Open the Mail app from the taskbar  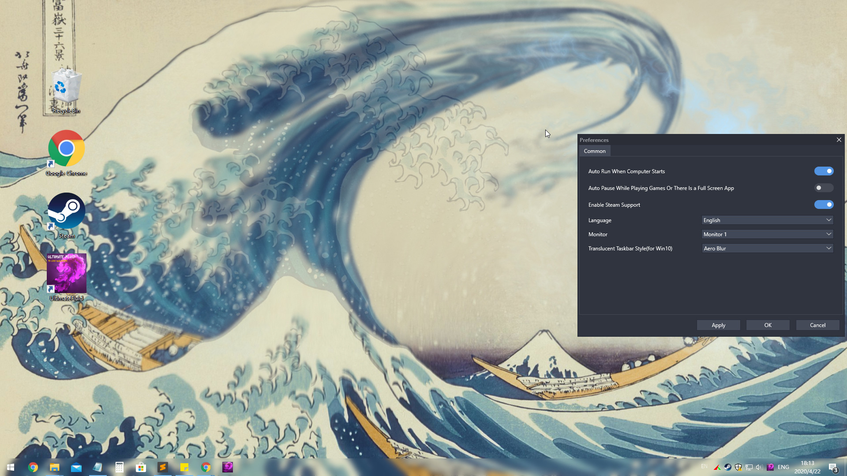76,467
